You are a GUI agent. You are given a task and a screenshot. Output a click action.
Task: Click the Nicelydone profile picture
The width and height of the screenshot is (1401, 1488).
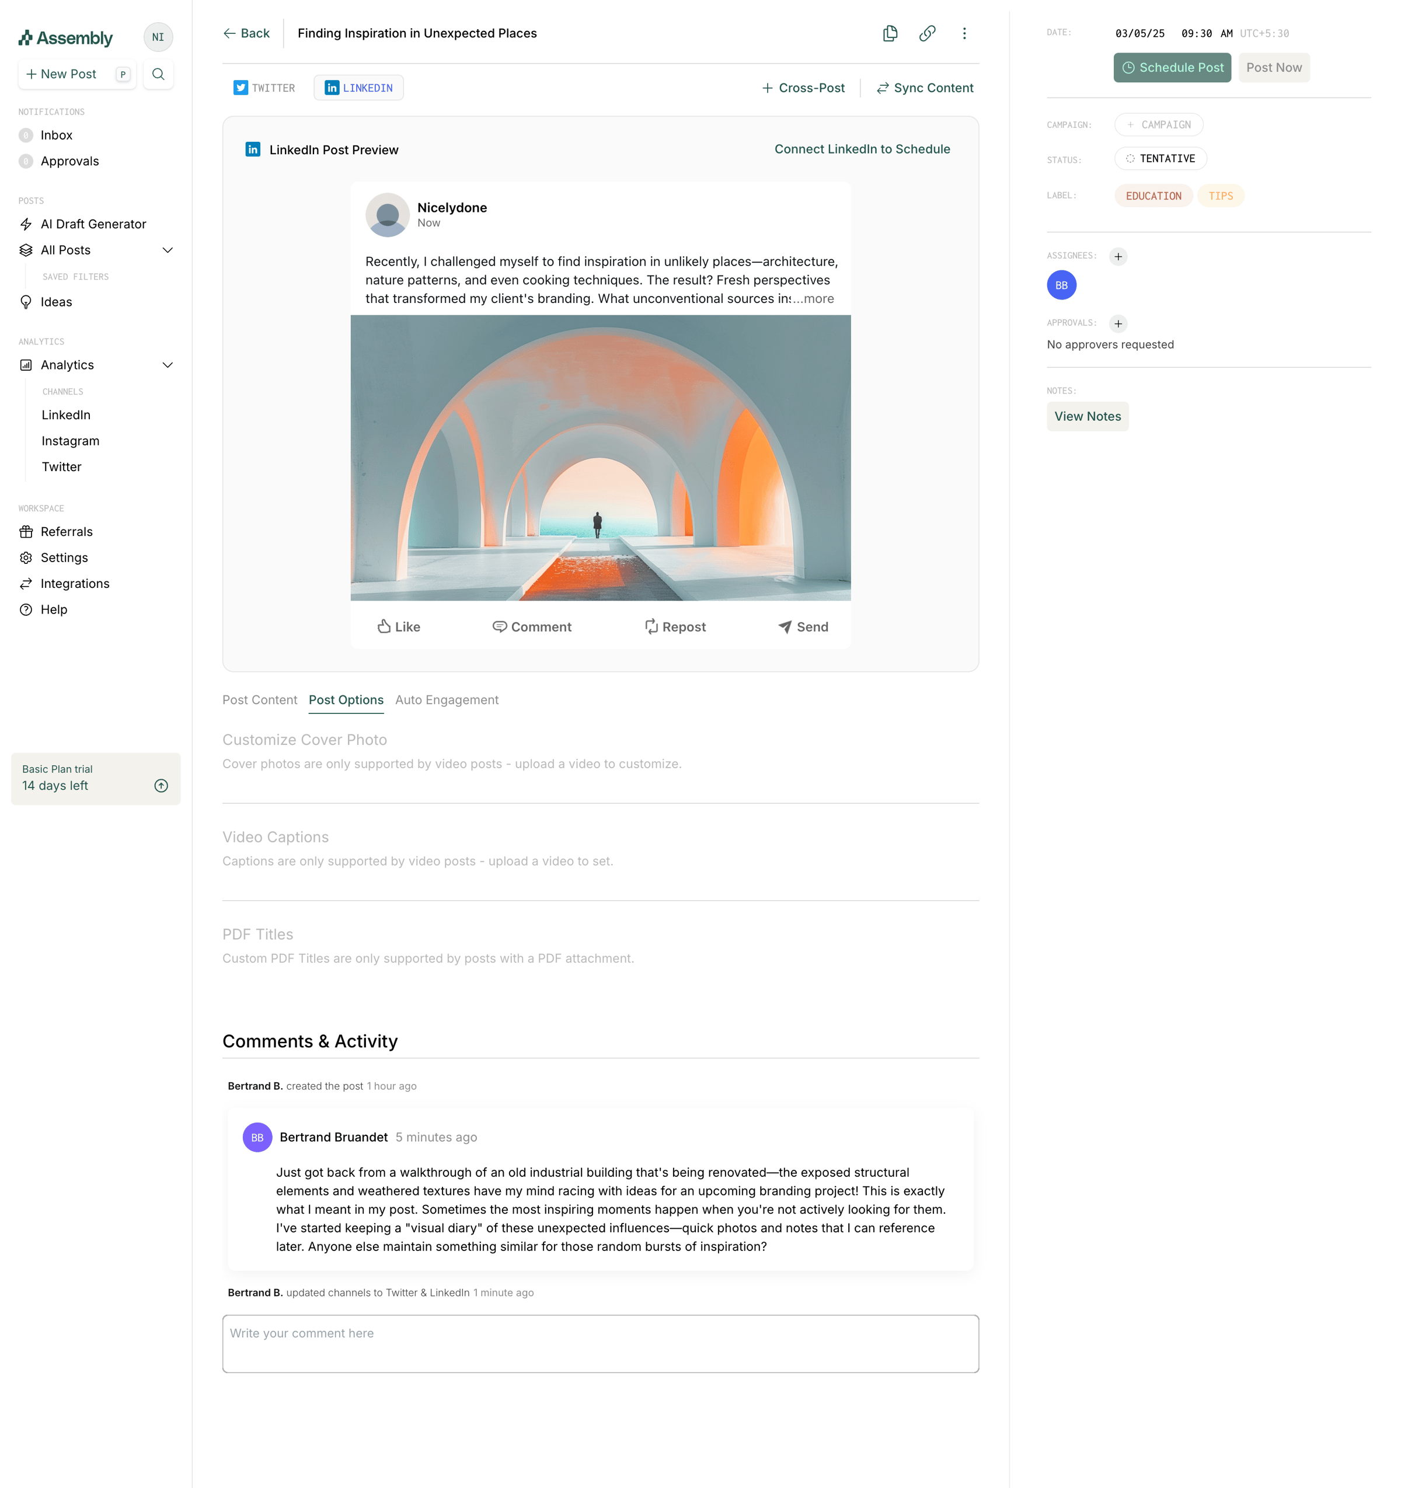388,215
